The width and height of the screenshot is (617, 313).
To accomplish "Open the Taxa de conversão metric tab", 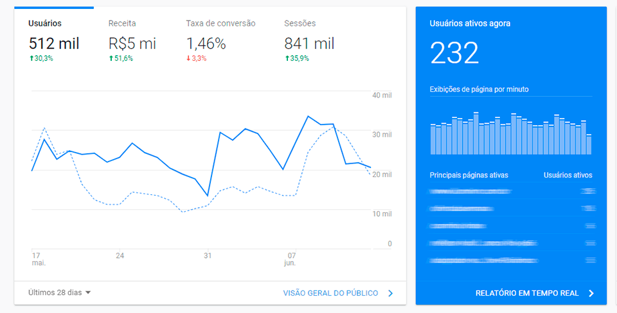I will tap(220, 24).
